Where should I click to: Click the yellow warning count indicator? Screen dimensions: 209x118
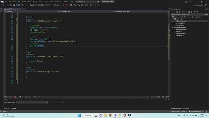pos(21,97)
